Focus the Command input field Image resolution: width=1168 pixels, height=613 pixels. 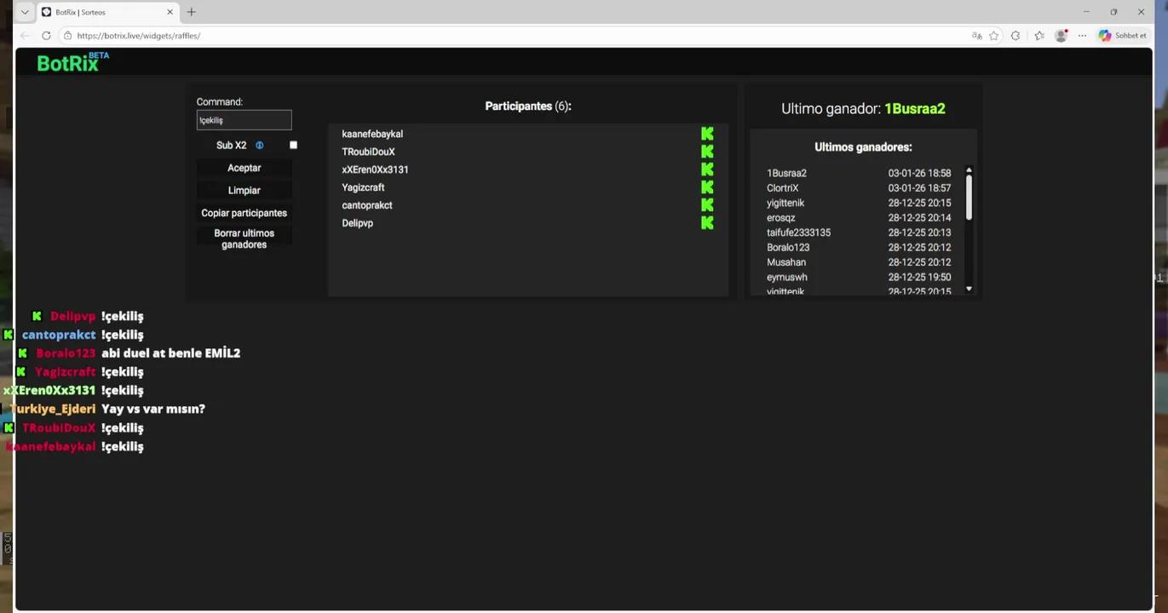pyautogui.click(x=245, y=120)
